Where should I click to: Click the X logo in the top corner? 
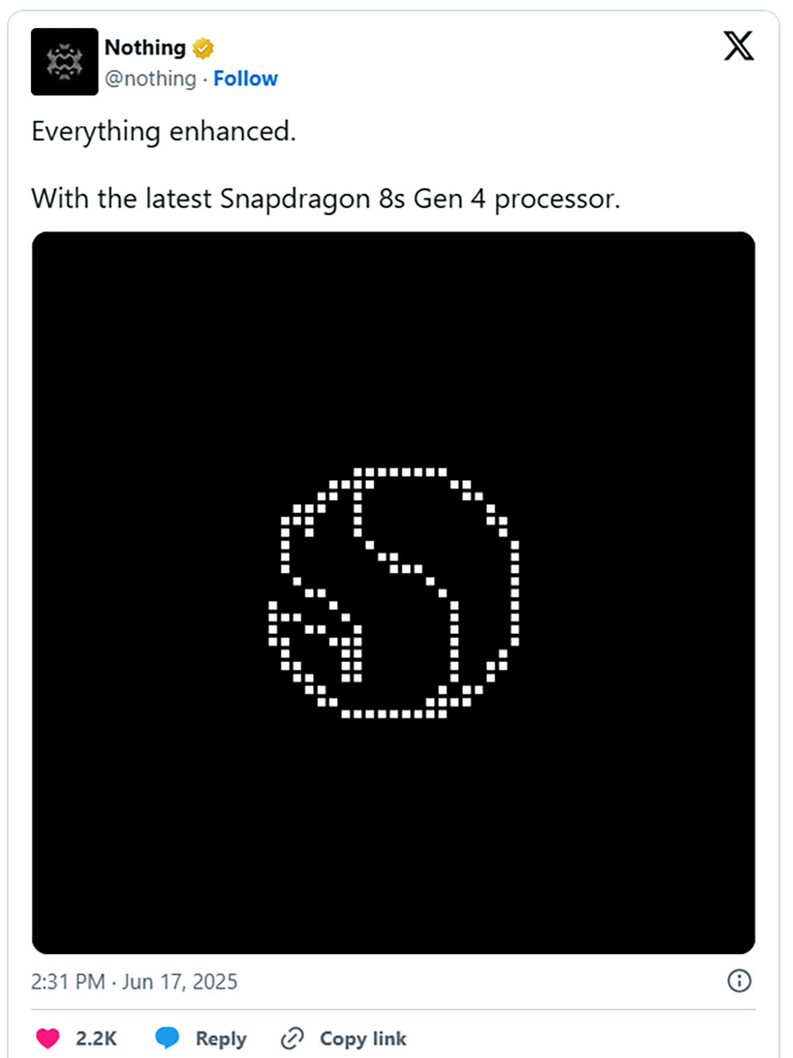click(738, 48)
